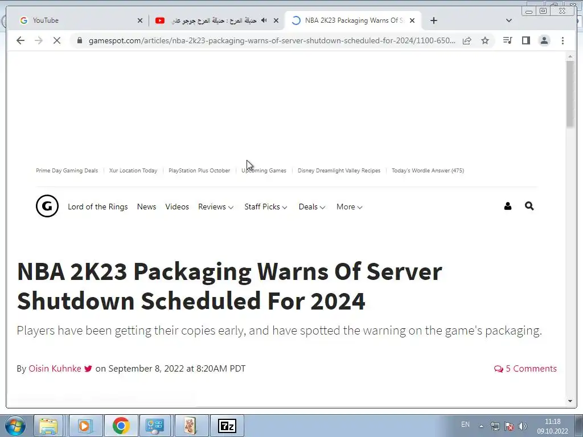Open media control icon in toolbar
The image size is (583, 437).
[x=507, y=40]
